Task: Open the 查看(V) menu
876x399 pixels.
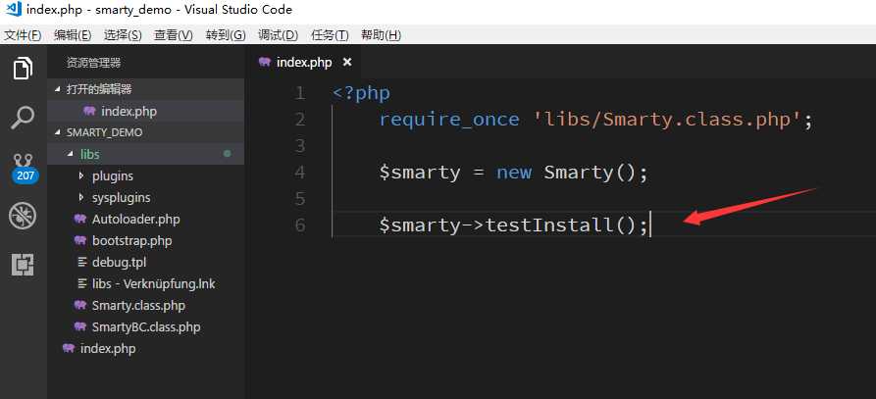Action: tap(174, 35)
